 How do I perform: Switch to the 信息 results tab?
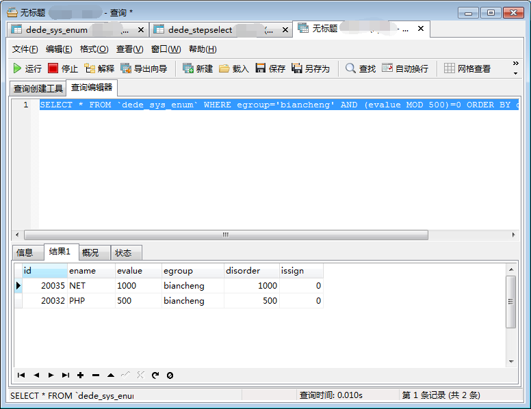(25, 252)
